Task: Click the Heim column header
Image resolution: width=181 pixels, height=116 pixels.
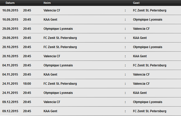Action: coord(47,3)
